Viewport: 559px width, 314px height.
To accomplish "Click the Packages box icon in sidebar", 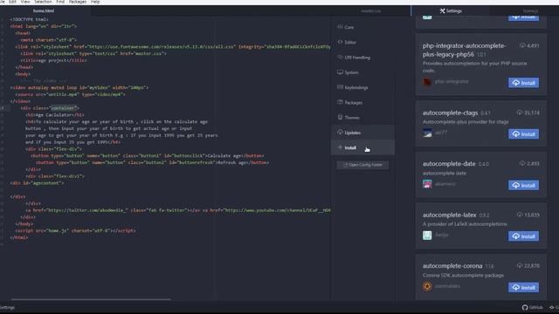I will [x=340, y=102].
